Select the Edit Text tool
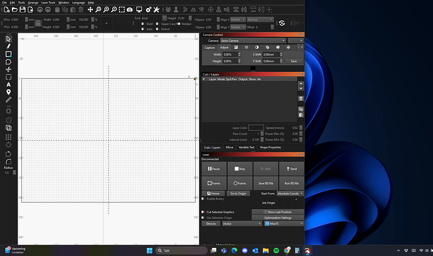 pos(8,84)
